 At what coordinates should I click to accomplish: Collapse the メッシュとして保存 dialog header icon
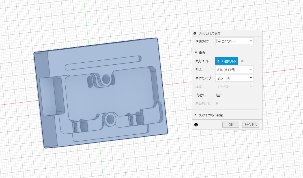[x=195, y=33]
